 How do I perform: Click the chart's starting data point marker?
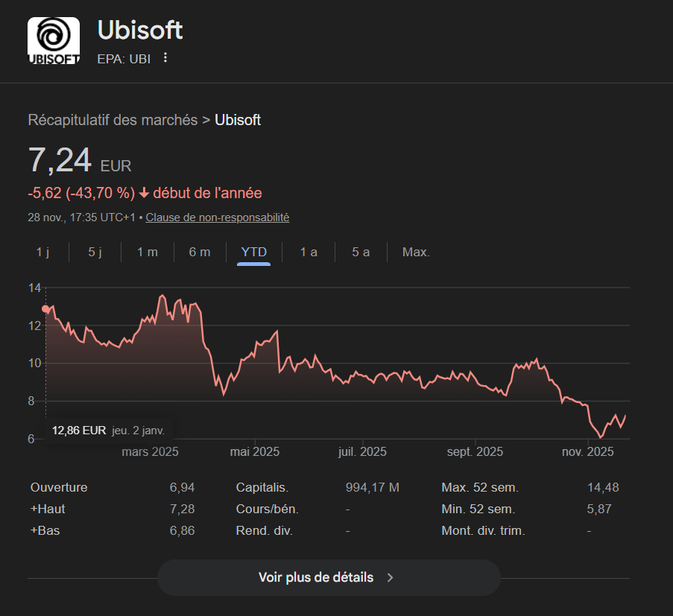(x=46, y=309)
